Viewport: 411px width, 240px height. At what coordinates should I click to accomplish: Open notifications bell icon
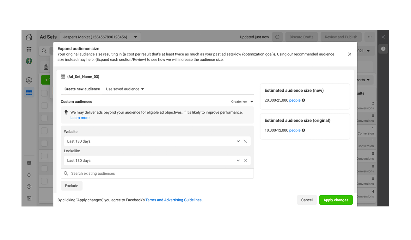click(x=29, y=175)
